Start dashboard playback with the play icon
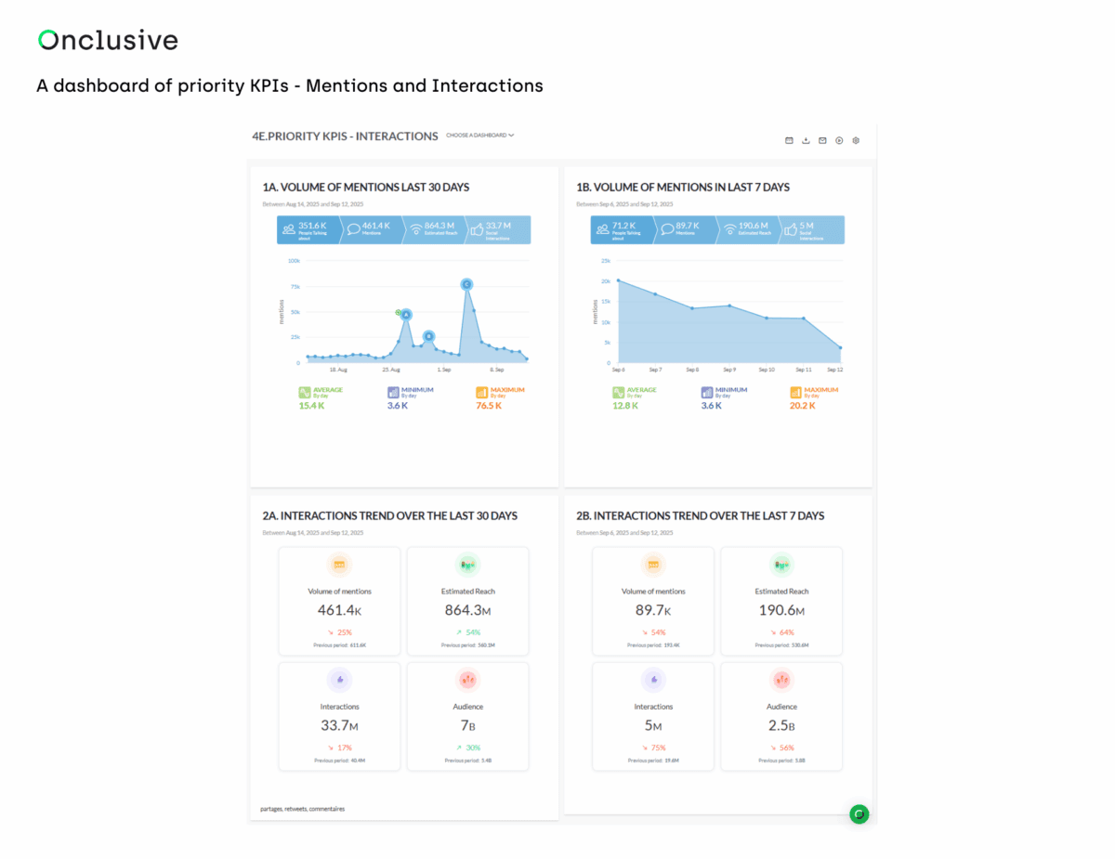Image resolution: width=1115 pixels, height=859 pixels. point(839,140)
